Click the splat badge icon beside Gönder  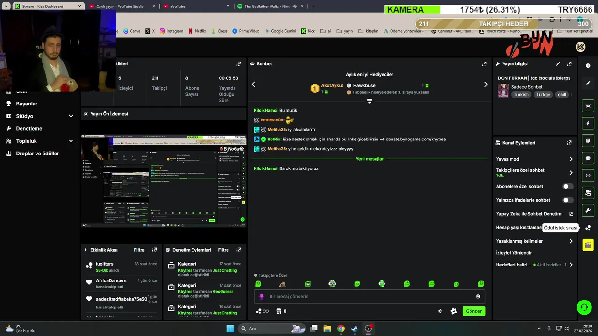pos(453,311)
